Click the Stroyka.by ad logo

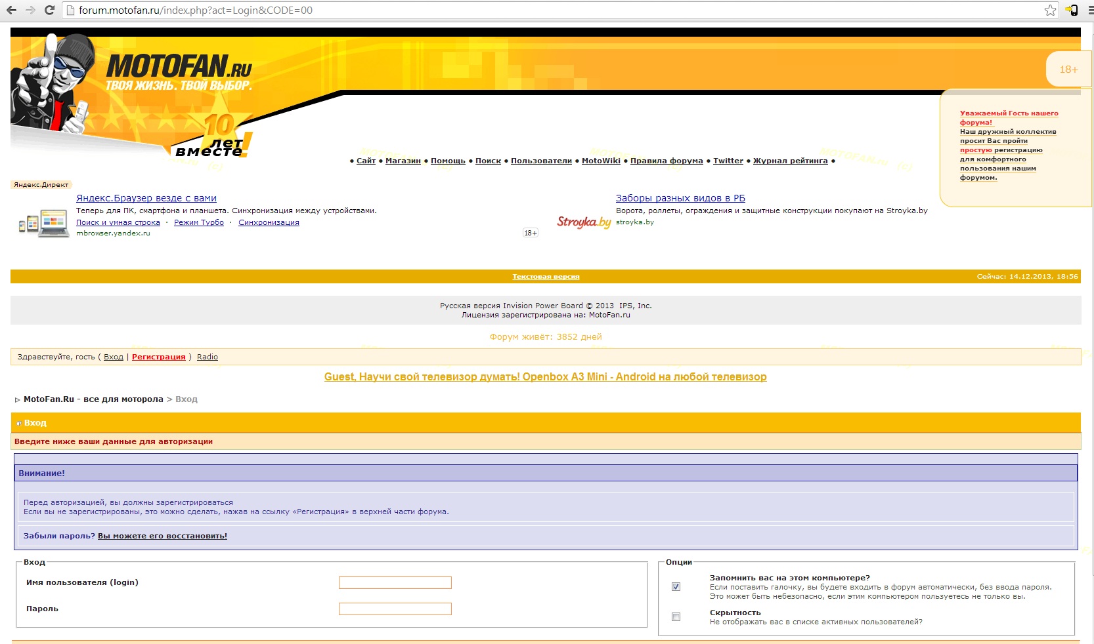[x=584, y=222]
